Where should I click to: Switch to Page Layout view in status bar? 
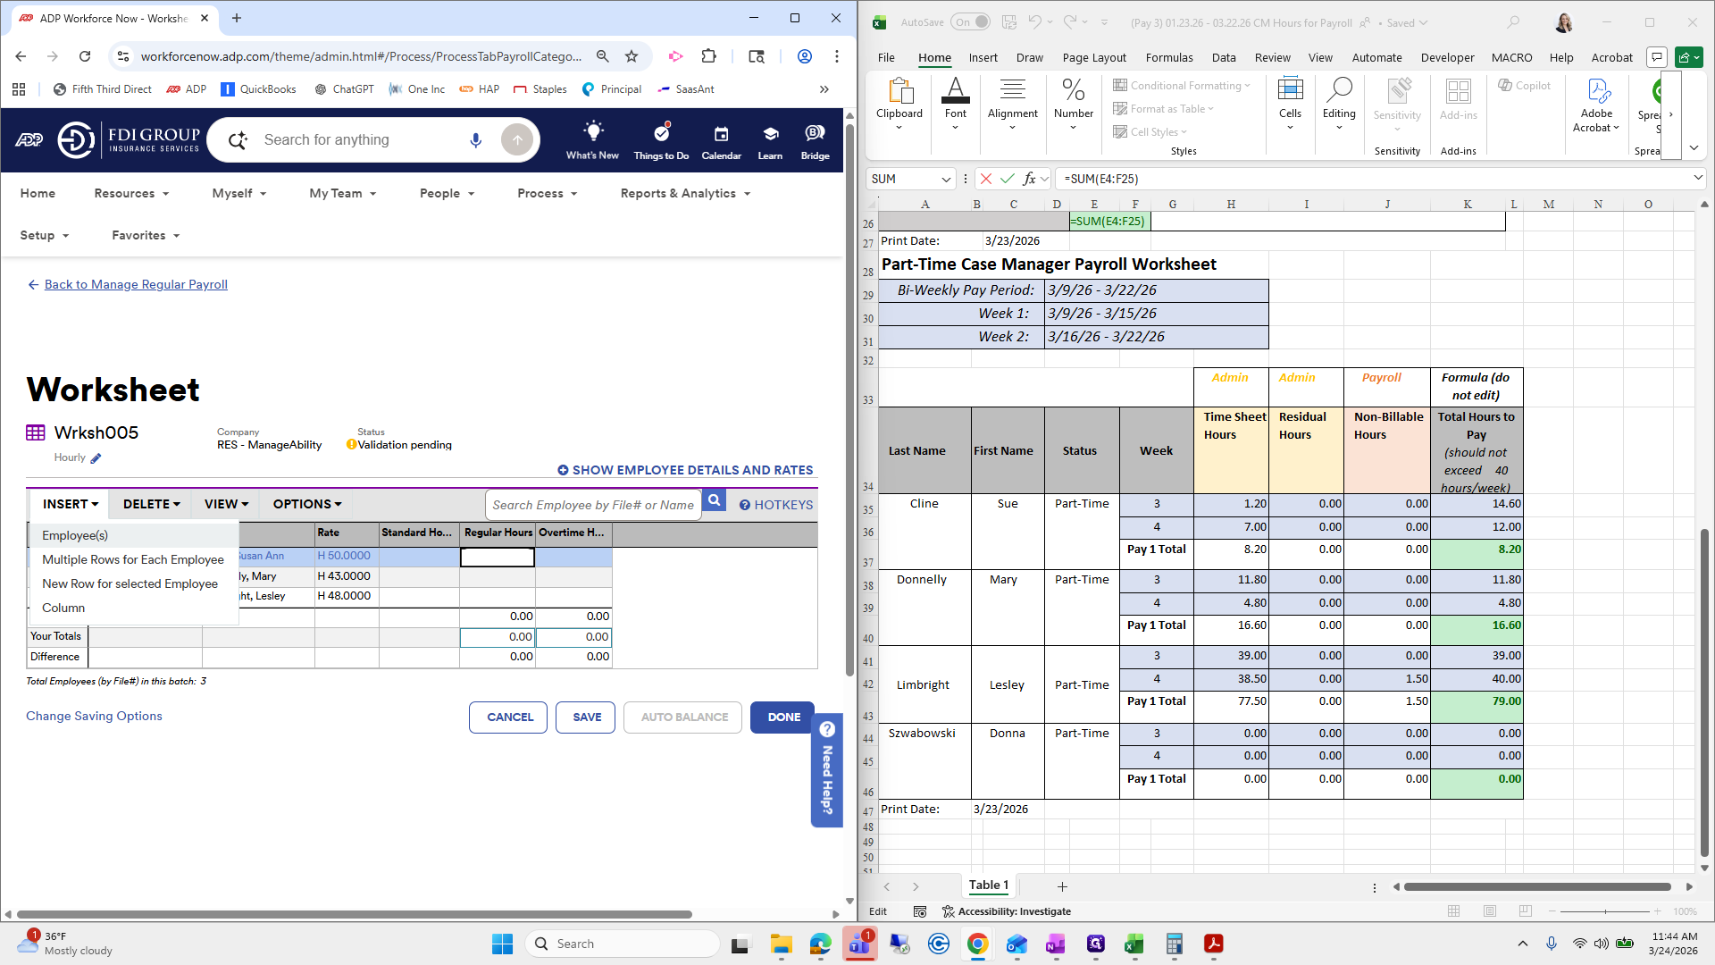pyautogui.click(x=1489, y=911)
